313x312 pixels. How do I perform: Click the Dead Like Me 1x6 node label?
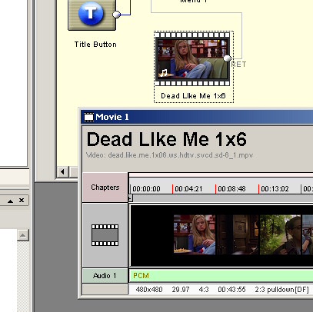coord(193,96)
